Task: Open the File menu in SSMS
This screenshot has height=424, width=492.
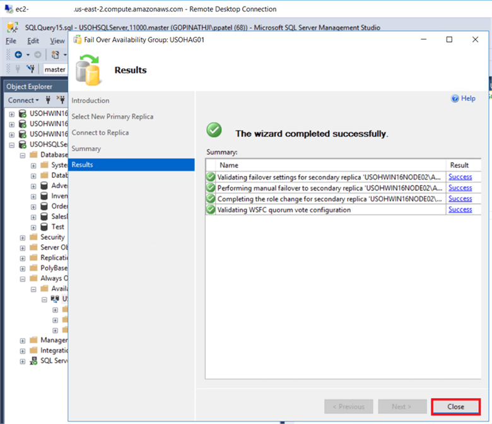Action: (x=11, y=41)
